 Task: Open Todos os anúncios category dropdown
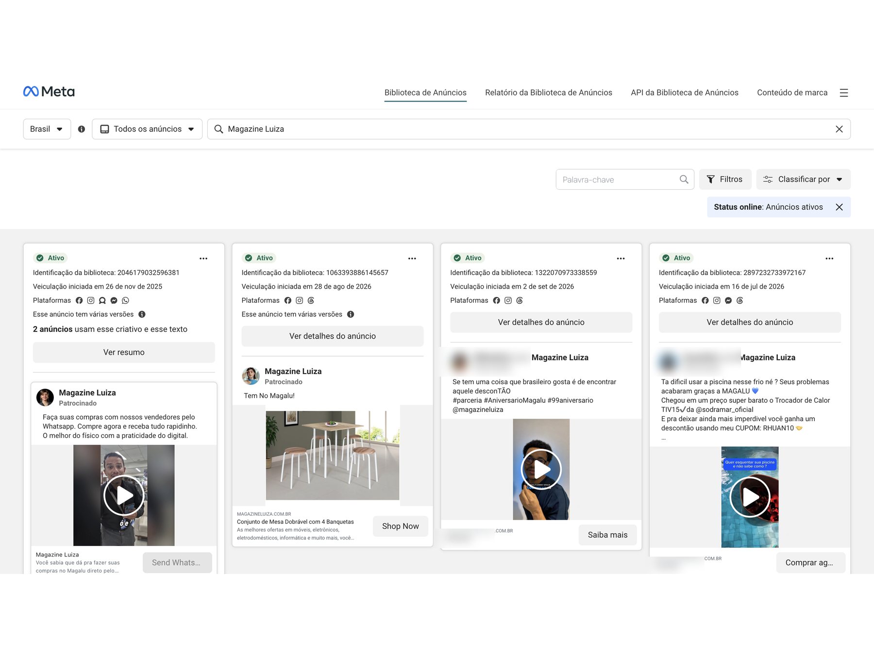pos(147,129)
